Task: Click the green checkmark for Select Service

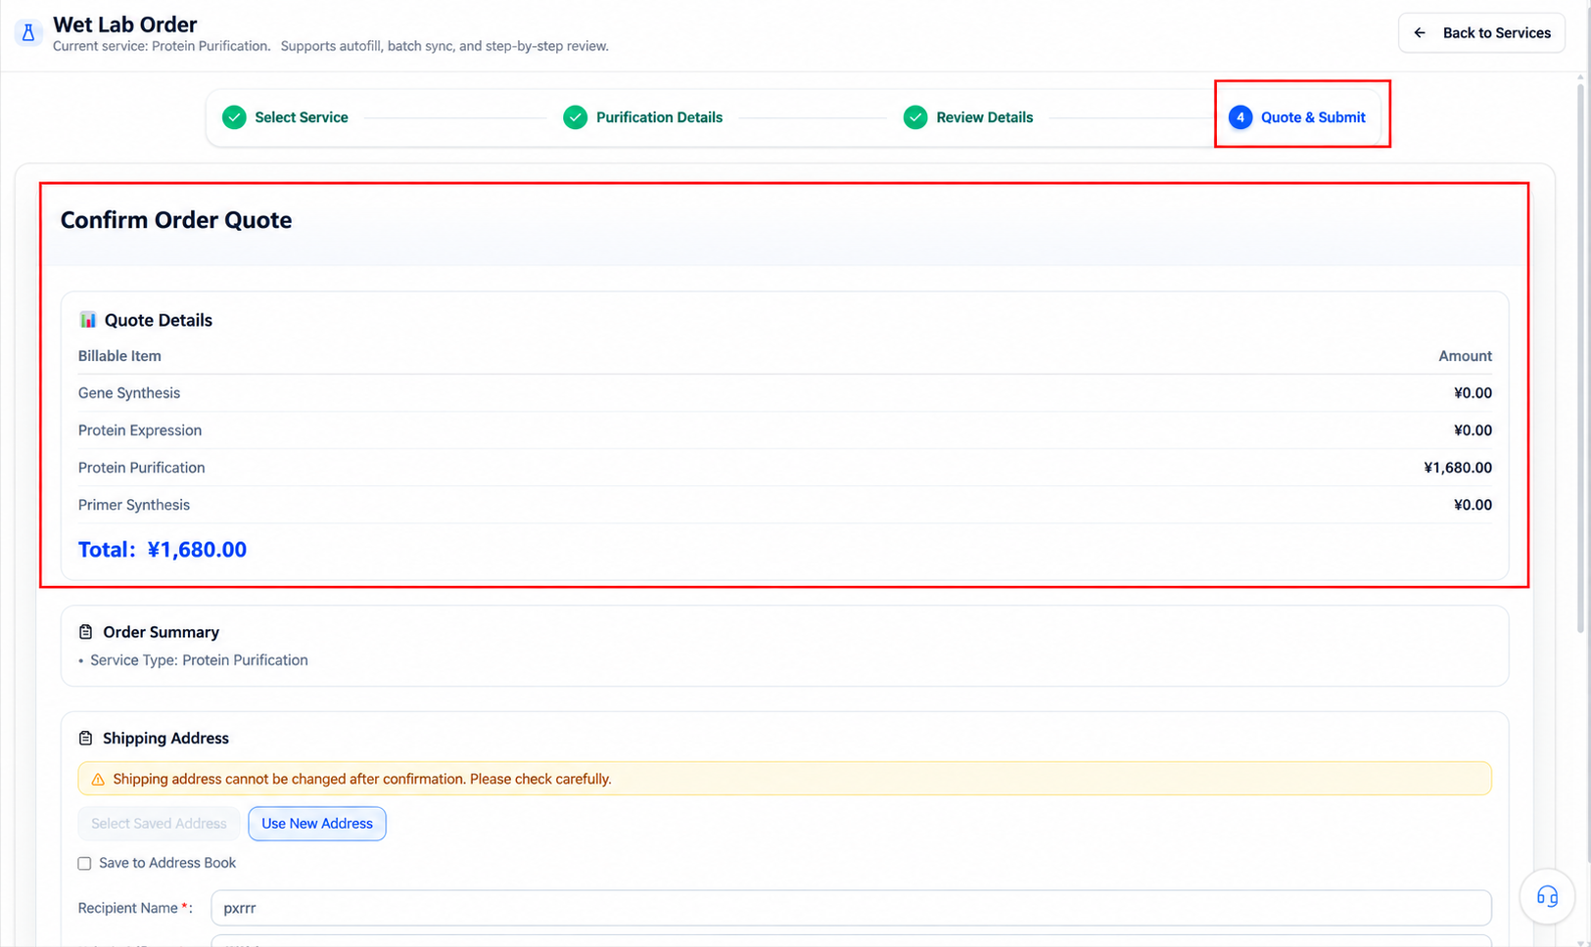Action: point(234,117)
